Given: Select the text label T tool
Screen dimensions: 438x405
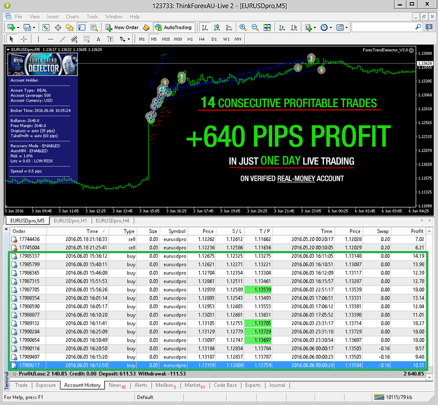Looking at the screenshot, I should pos(110,39).
